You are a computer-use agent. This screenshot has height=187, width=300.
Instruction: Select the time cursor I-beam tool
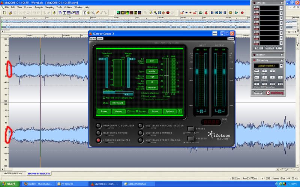pyautogui.click(x=84, y=13)
